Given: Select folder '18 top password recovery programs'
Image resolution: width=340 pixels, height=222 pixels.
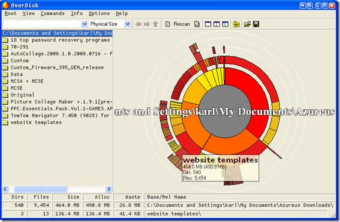Looking at the screenshot, I should [x=57, y=40].
